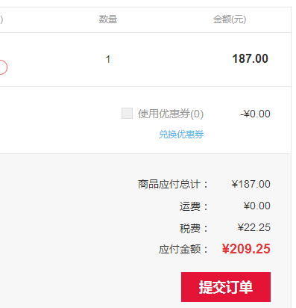296x308 pixels.
Task: Click the 使用优惠券(0) label text
Action: tap(171, 114)
